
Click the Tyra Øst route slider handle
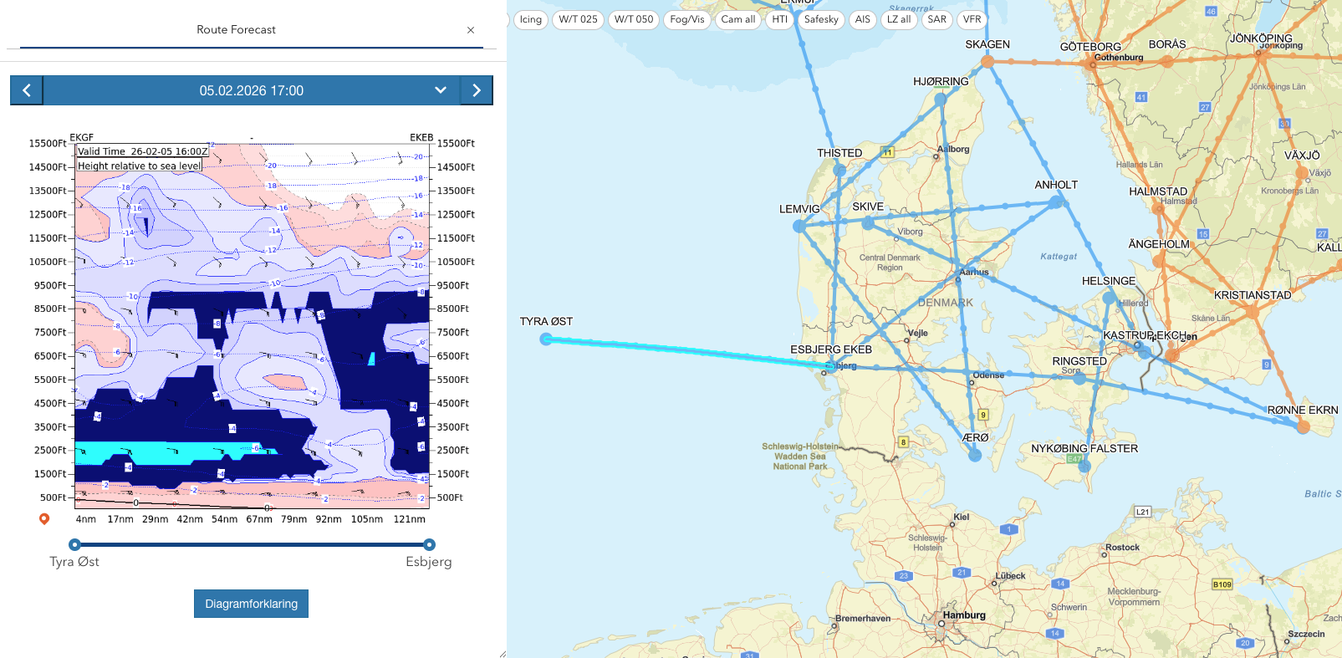pos(74,544)
